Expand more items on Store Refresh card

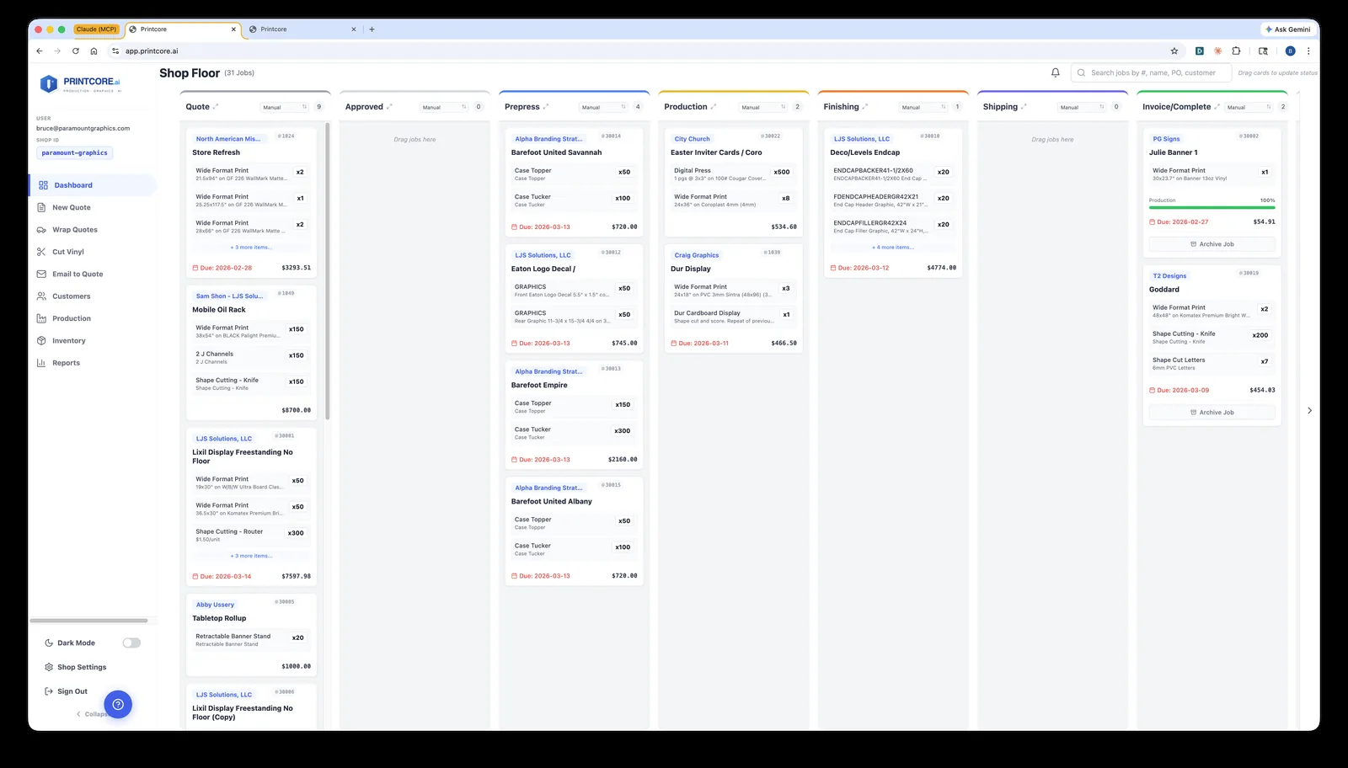(251, 248)
